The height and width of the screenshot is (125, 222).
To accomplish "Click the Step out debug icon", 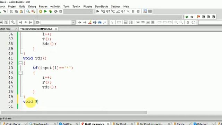I will point(118,11).
